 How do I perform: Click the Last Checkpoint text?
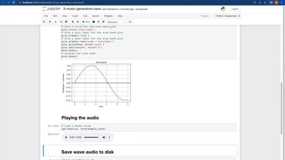tap(118, 9)
